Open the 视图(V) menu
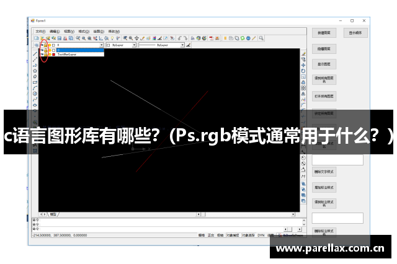This screenshot has height=264, width=397. pyautogui.click(x=69, y=32)
